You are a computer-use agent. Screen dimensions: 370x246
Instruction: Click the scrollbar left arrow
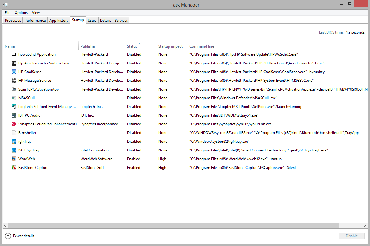5,226
